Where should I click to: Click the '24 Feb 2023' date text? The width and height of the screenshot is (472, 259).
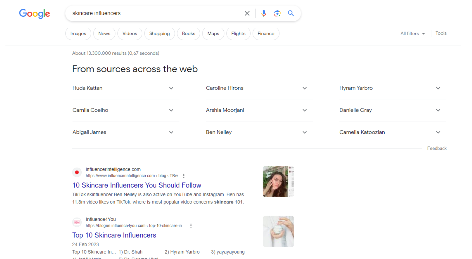pos(85,245)
